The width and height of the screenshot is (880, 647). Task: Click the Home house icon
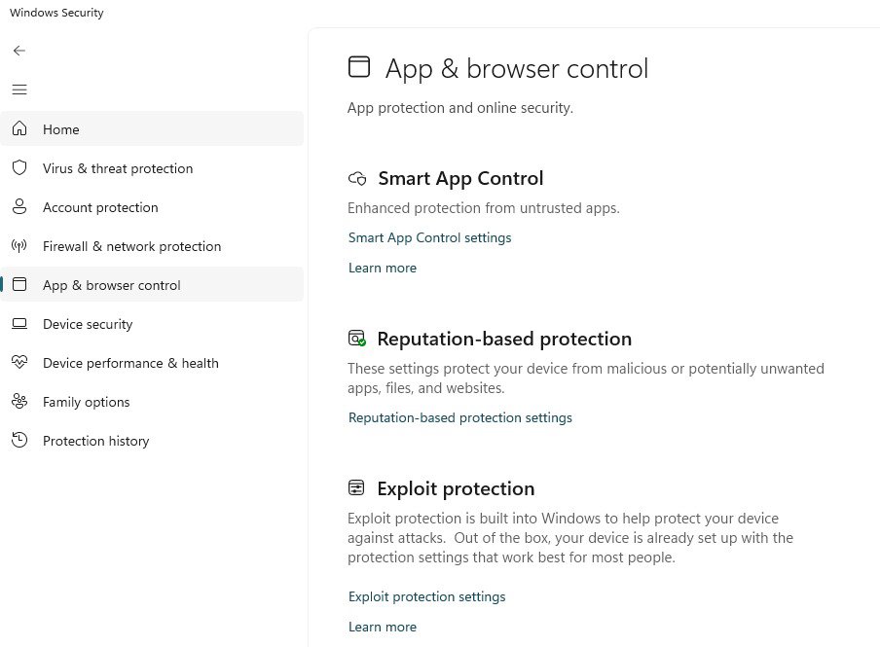pos(19,128)
